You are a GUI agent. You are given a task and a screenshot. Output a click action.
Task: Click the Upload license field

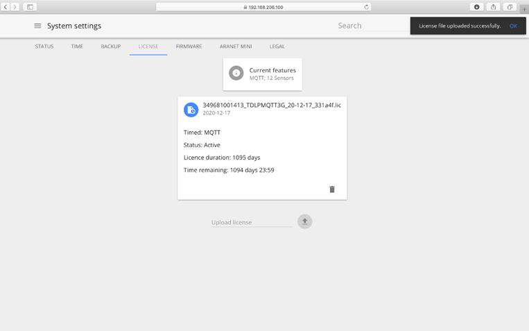click(x=252, y=222)
